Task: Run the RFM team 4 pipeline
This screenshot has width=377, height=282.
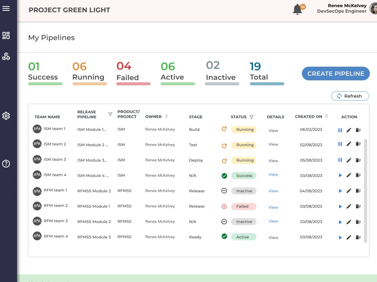Action: pos(340,237)
